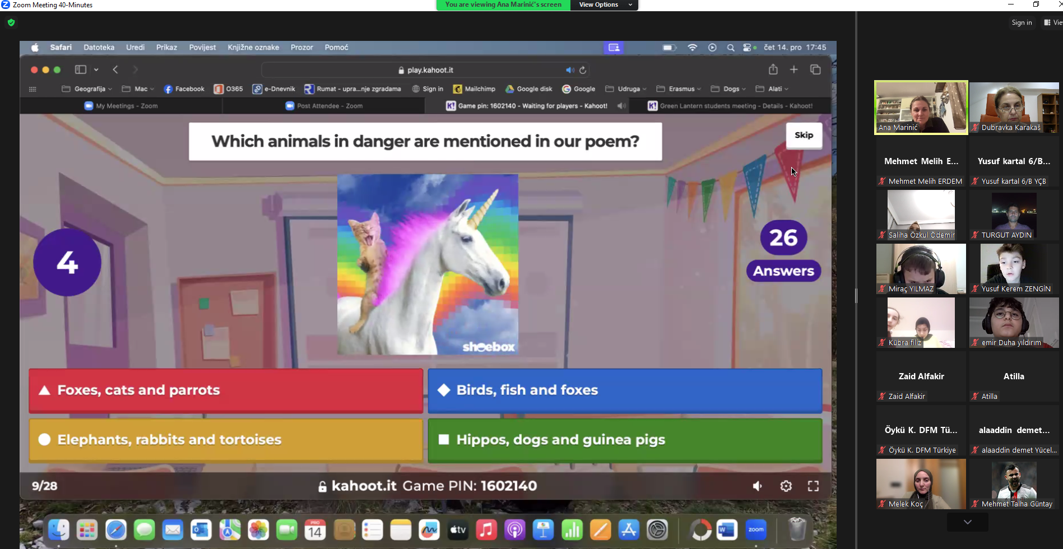This screenshot has width=1063, height=549.
Task: Open Finder in the Dock
Action: click(59, 529)
